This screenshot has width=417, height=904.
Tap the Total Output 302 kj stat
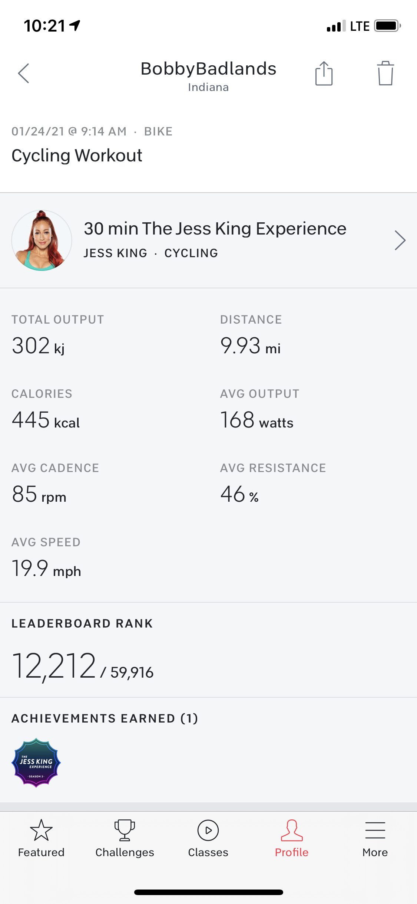(x=39, y=345)
